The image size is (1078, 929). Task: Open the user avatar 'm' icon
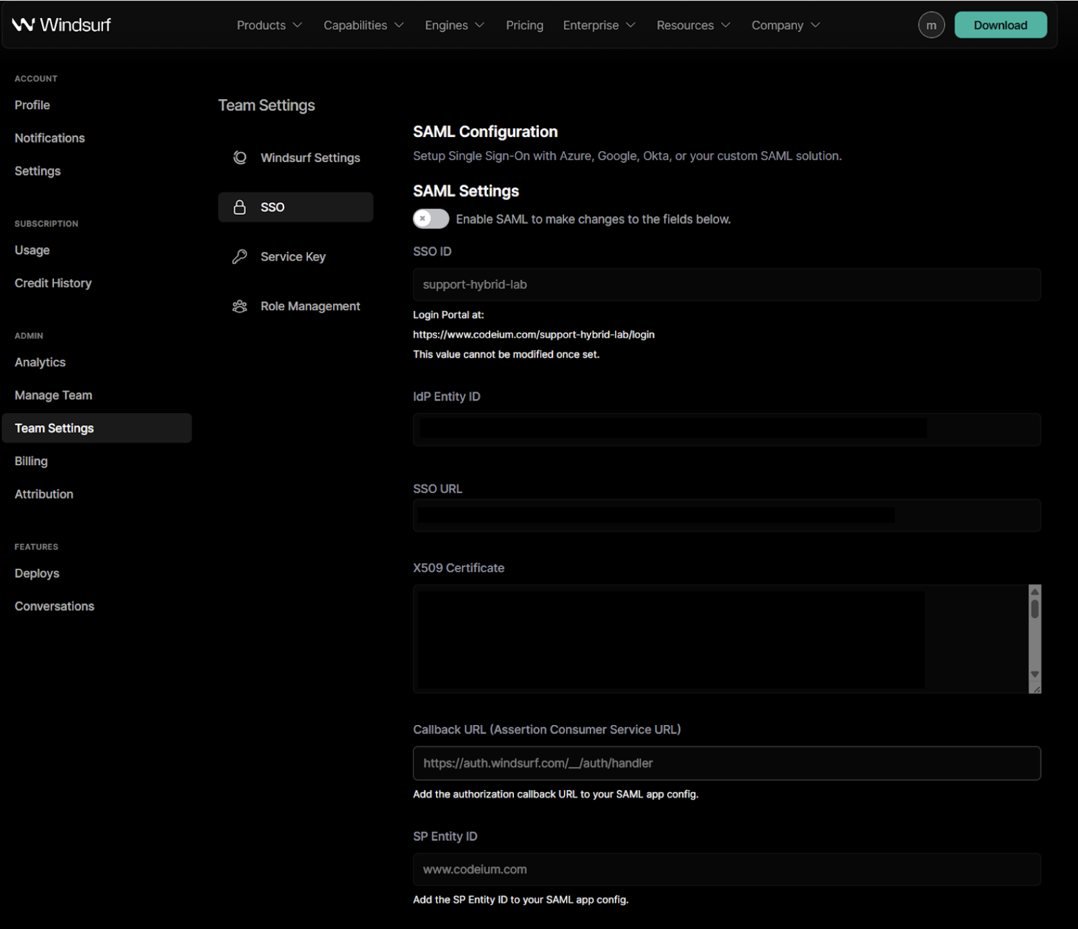coord(931,25)
